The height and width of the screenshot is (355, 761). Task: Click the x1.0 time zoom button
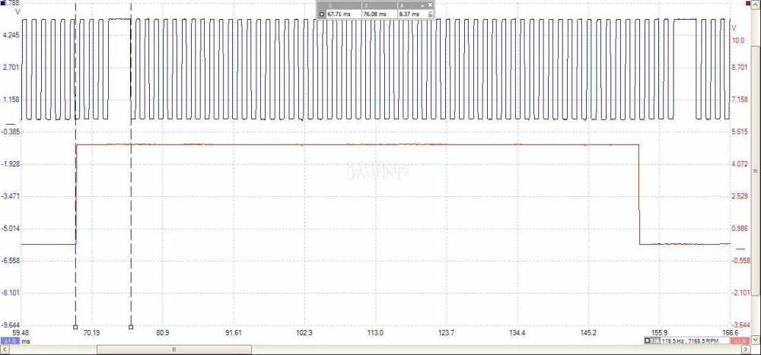pos(10,342)
